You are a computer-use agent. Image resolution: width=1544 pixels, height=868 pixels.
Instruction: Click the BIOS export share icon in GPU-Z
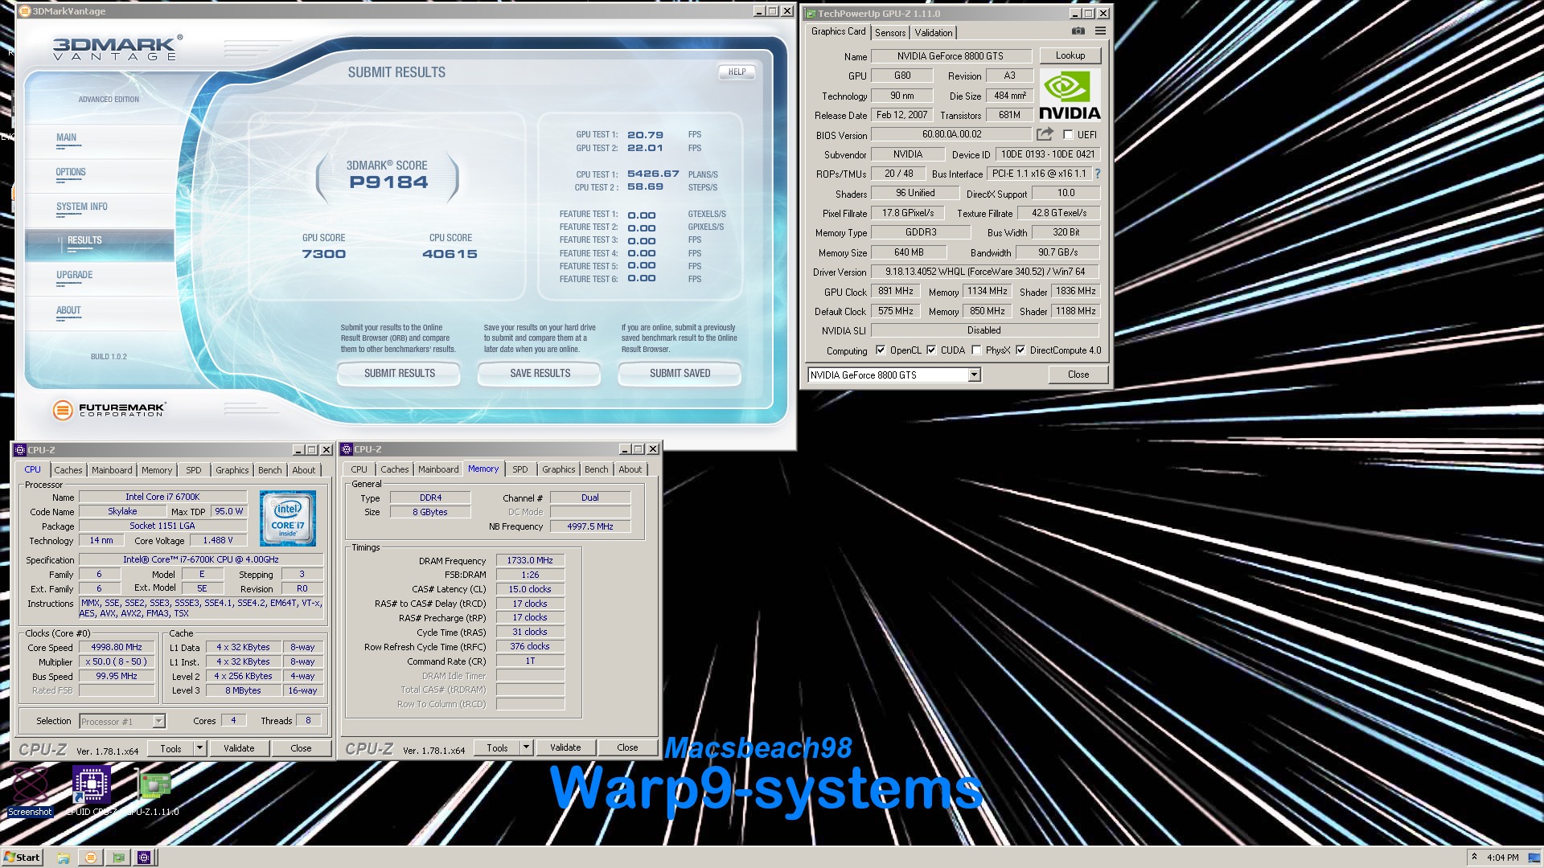point(1045,134)
